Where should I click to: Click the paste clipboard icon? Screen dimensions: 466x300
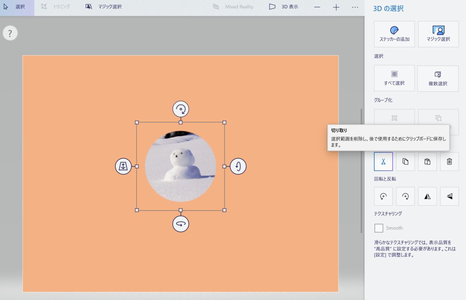tap(428, 161)
